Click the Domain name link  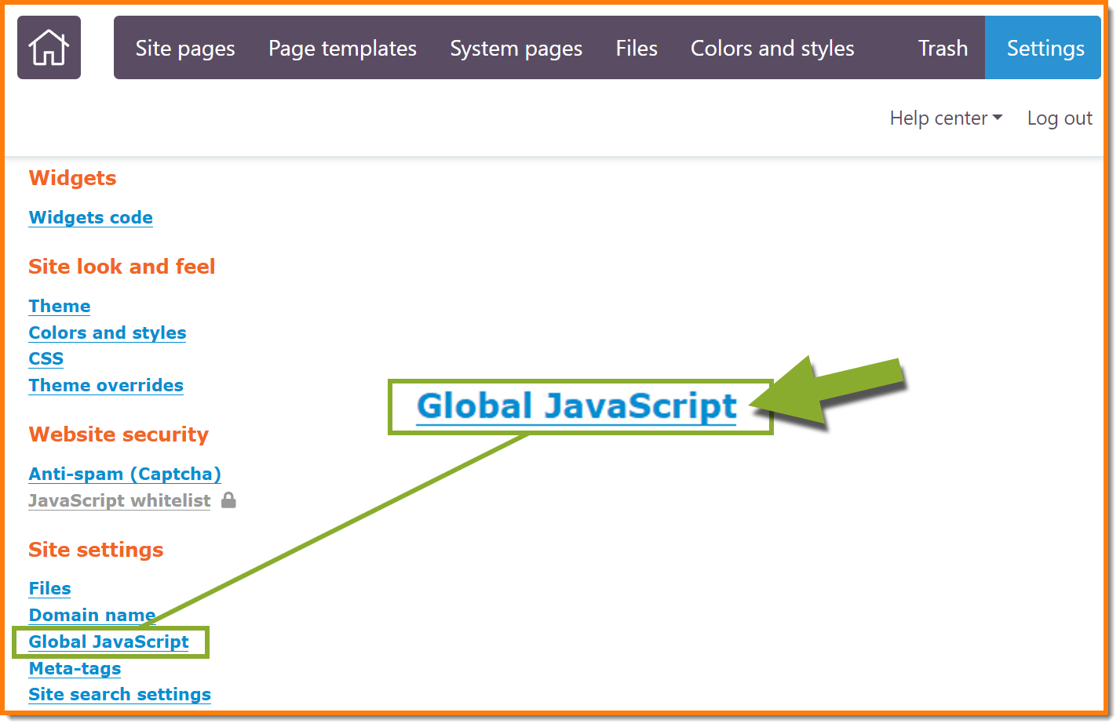[x=92, y=615]
